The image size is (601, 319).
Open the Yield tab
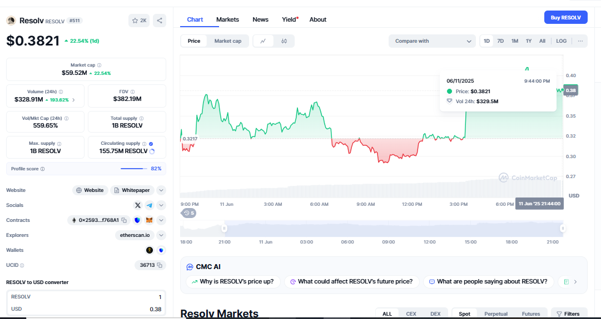pyautogui.click(x=290, y=19)
